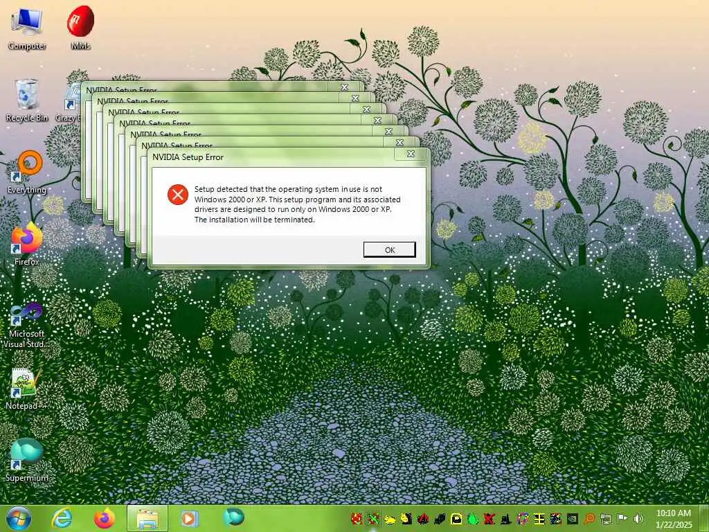
Task: Click the orange Everything search tray icon
Action: pyautogui.click(x=589, y=518)
